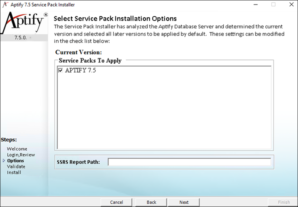Select the Validate step
This screenshot has width=298, height=207.
pos(16,167)
